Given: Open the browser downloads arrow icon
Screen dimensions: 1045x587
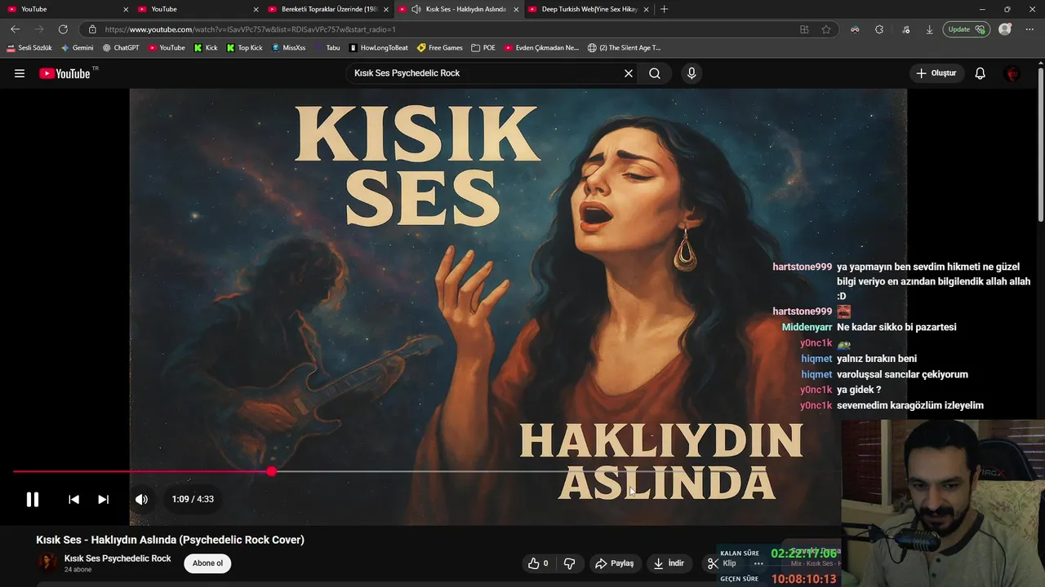Looking at the screenshot, I should pyautogui.click(x=929, y=29).
